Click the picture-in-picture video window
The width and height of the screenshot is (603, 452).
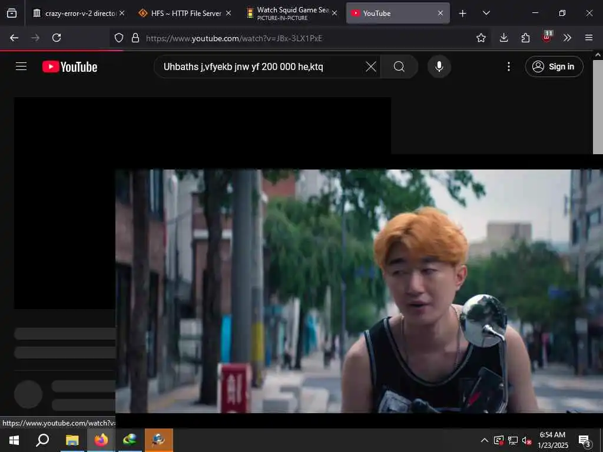click(359, 291)
